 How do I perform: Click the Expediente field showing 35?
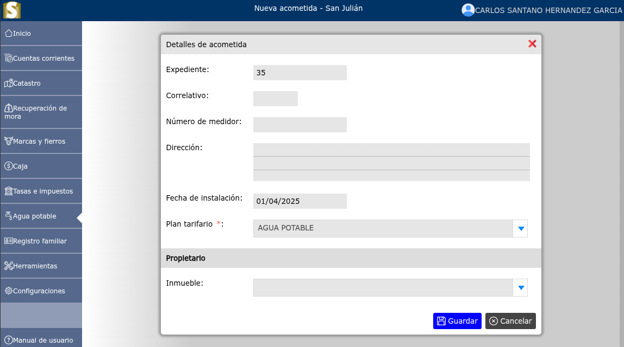[299, 72]
